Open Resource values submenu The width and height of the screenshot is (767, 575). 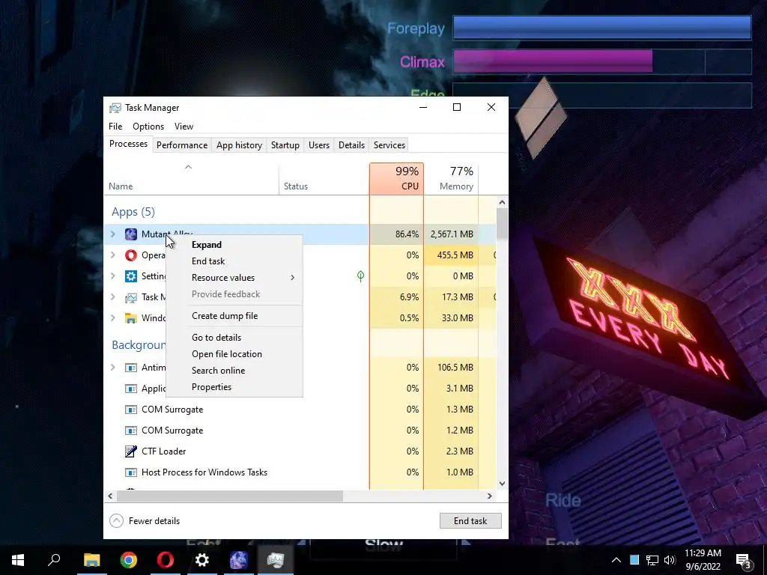click(x=234, y=278)
